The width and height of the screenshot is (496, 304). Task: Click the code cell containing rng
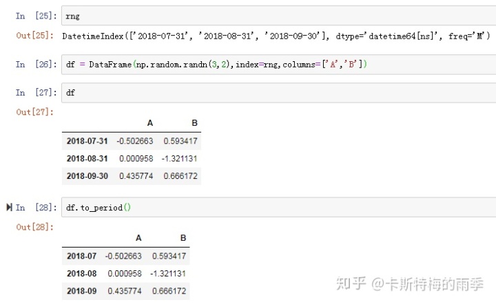pos(279,16)
